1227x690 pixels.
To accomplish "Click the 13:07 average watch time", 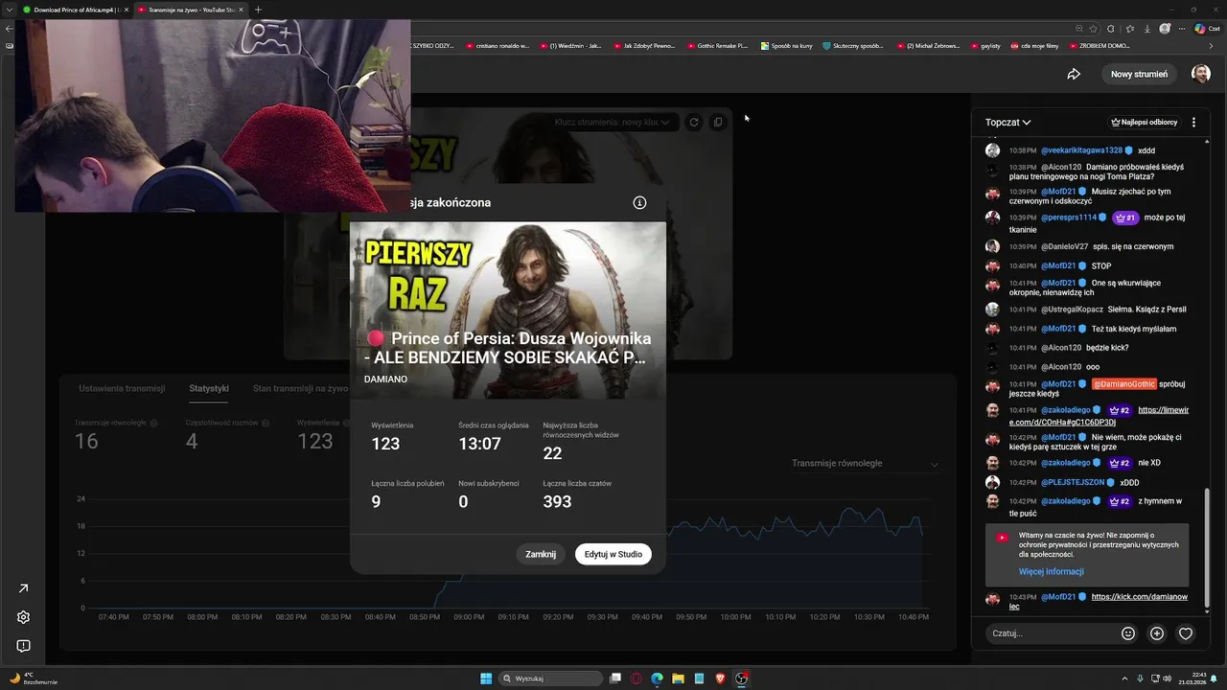I will click(479, 444).
